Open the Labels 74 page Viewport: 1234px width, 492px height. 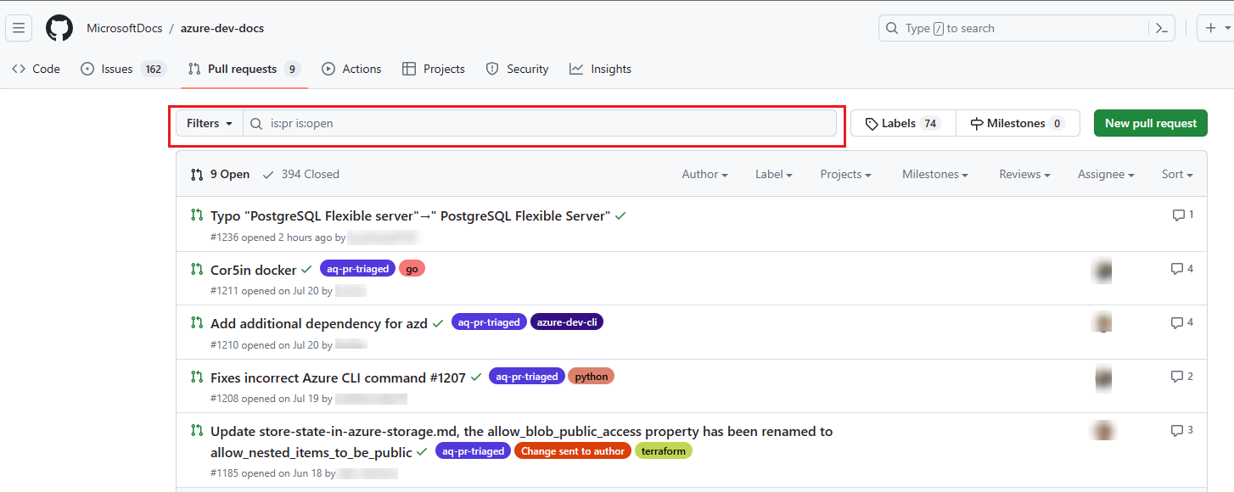tap(903, 123)
